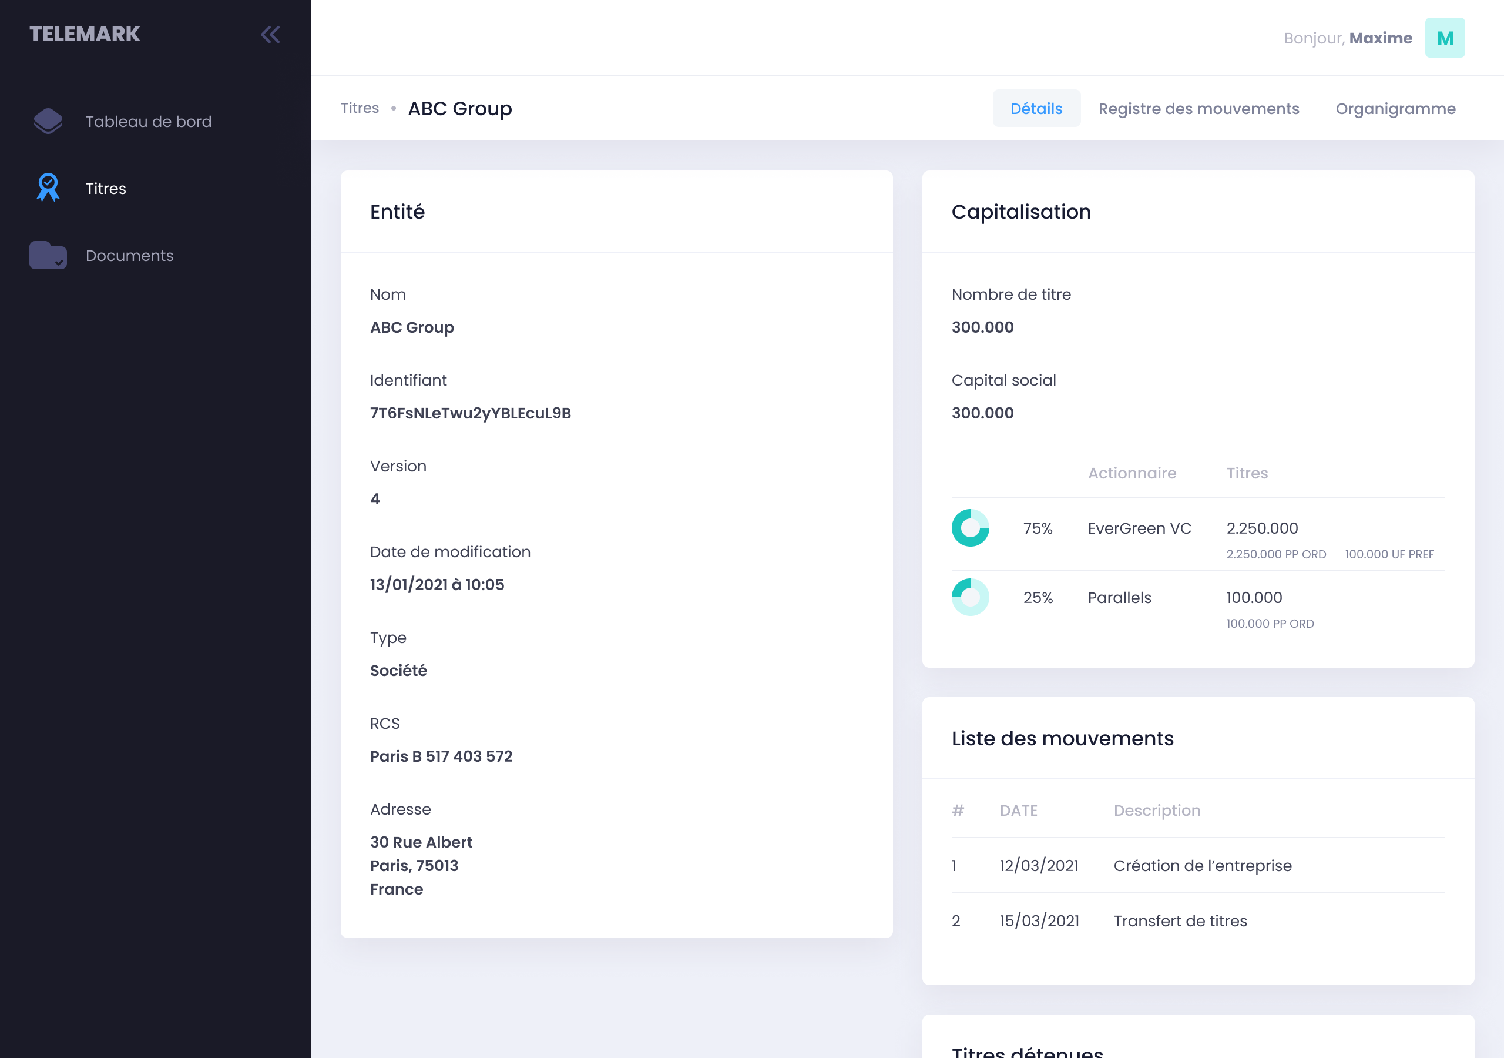Select the EverGreen VC shareholder name
The width and height of the screenshot is (1504, 1058).
coord(1139,528)
